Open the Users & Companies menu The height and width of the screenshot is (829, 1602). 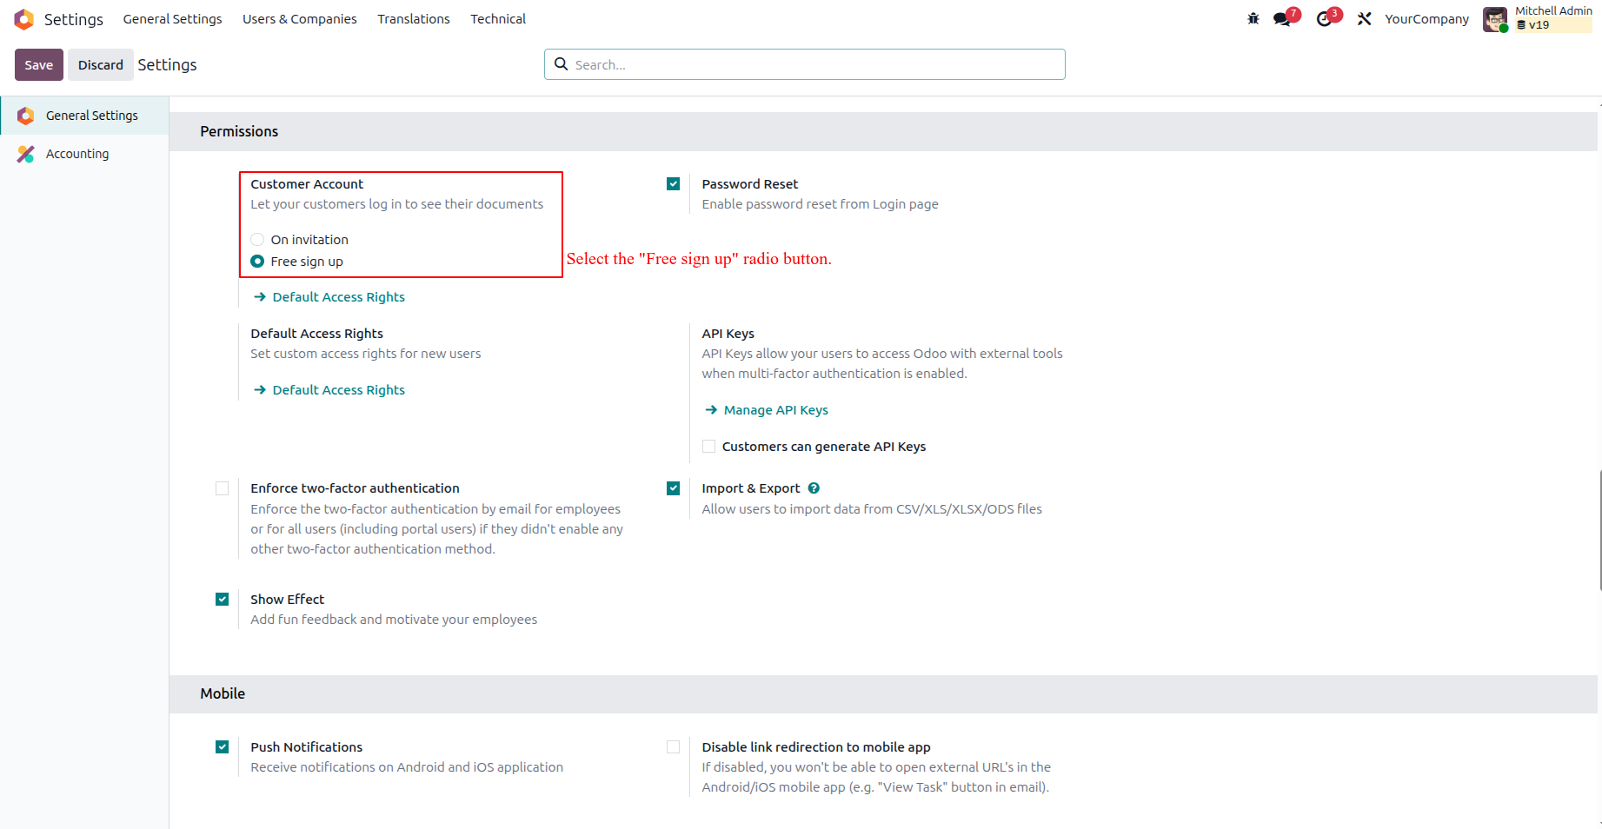(x=300, y=19)
